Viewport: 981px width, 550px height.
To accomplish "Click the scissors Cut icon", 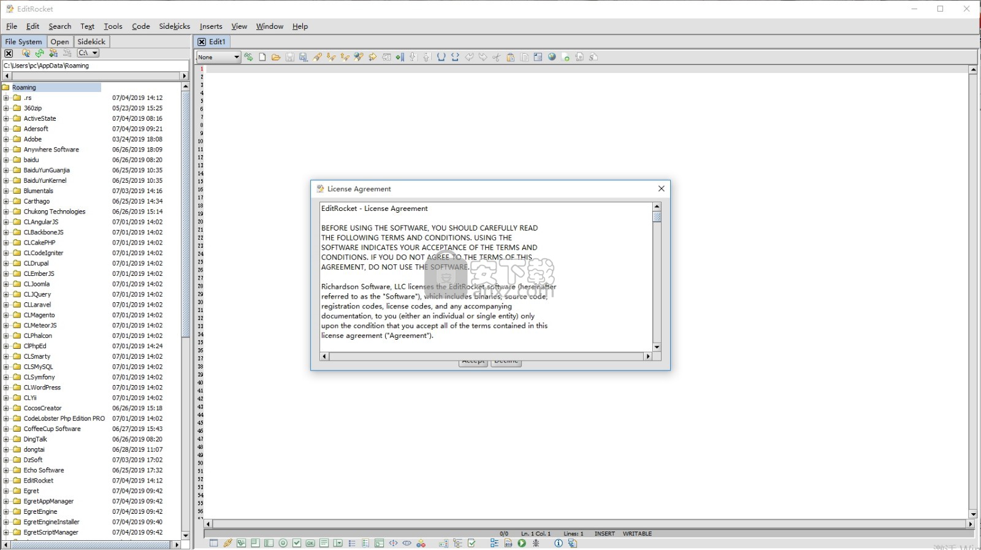I will 497,57.
